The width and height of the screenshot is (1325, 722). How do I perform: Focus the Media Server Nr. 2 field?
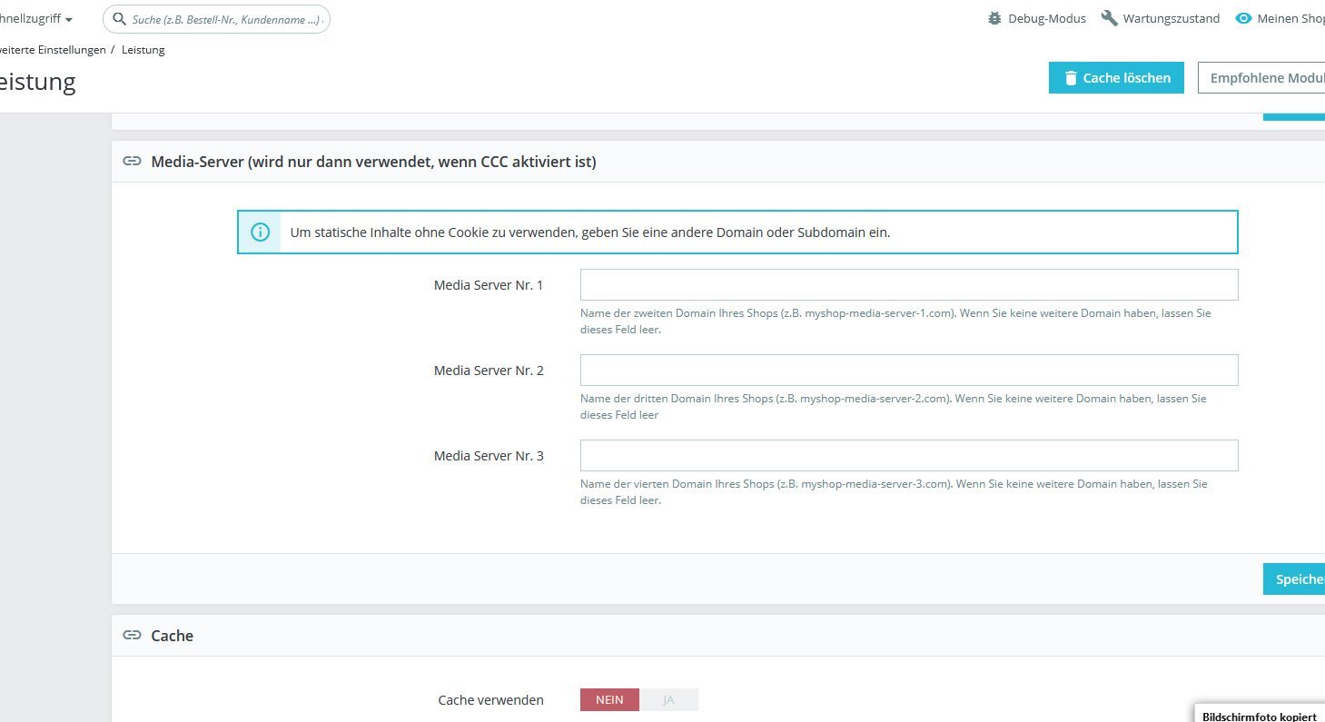(909, 371)
